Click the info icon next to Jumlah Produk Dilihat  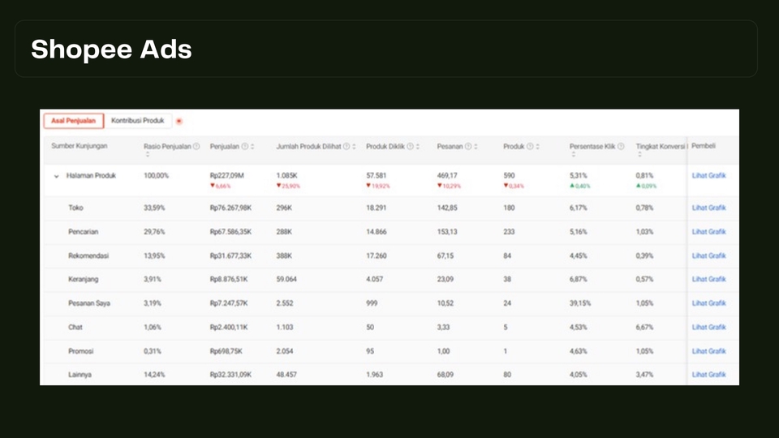(x=346, y=146)
